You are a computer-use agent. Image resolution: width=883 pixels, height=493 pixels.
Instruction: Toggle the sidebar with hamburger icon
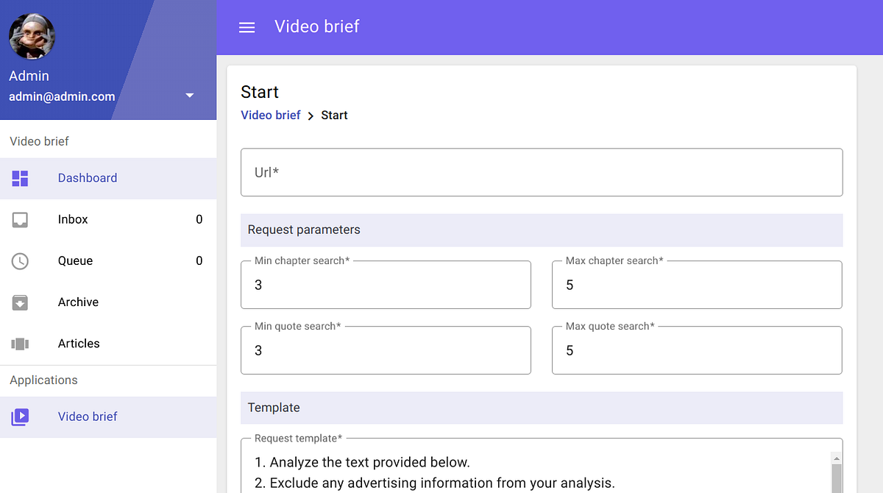[247, 27]
